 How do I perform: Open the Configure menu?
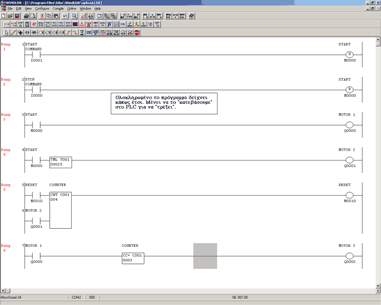coord(42,9)
